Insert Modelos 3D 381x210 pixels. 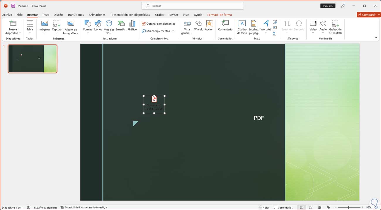[x=109, y=27]
